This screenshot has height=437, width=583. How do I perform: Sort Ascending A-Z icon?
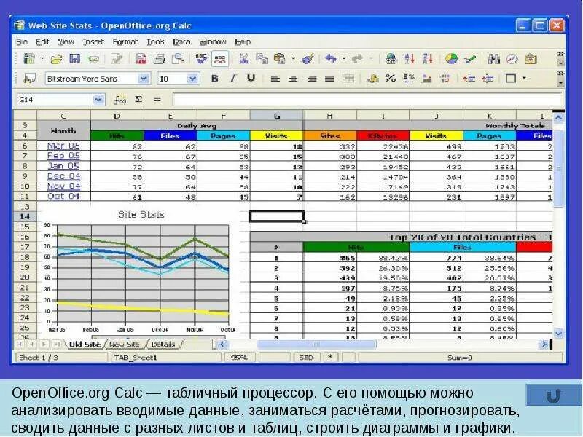[410, 59]
